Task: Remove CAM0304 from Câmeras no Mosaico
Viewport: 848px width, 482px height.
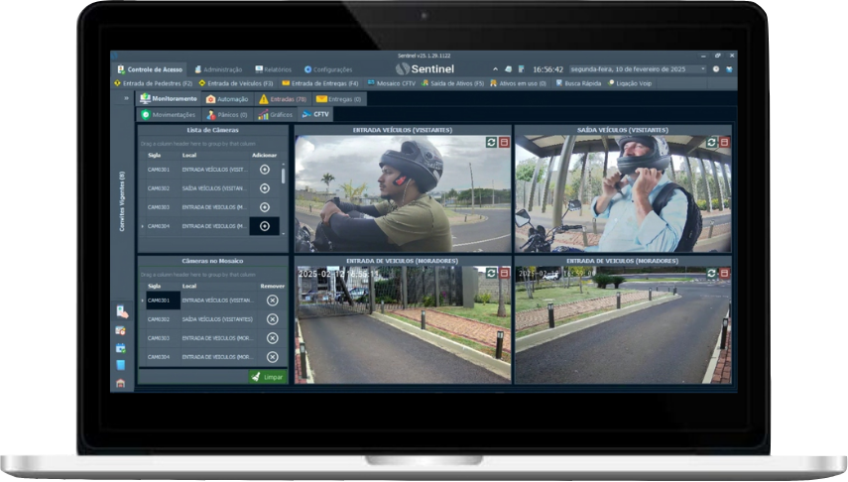Action: [273, 357]
